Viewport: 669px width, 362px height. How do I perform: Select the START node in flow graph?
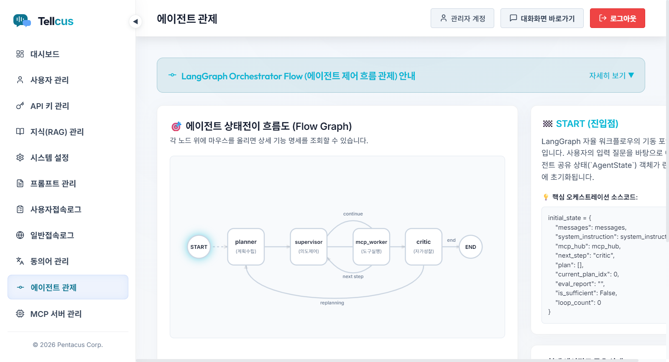click(x=199, y=247)
